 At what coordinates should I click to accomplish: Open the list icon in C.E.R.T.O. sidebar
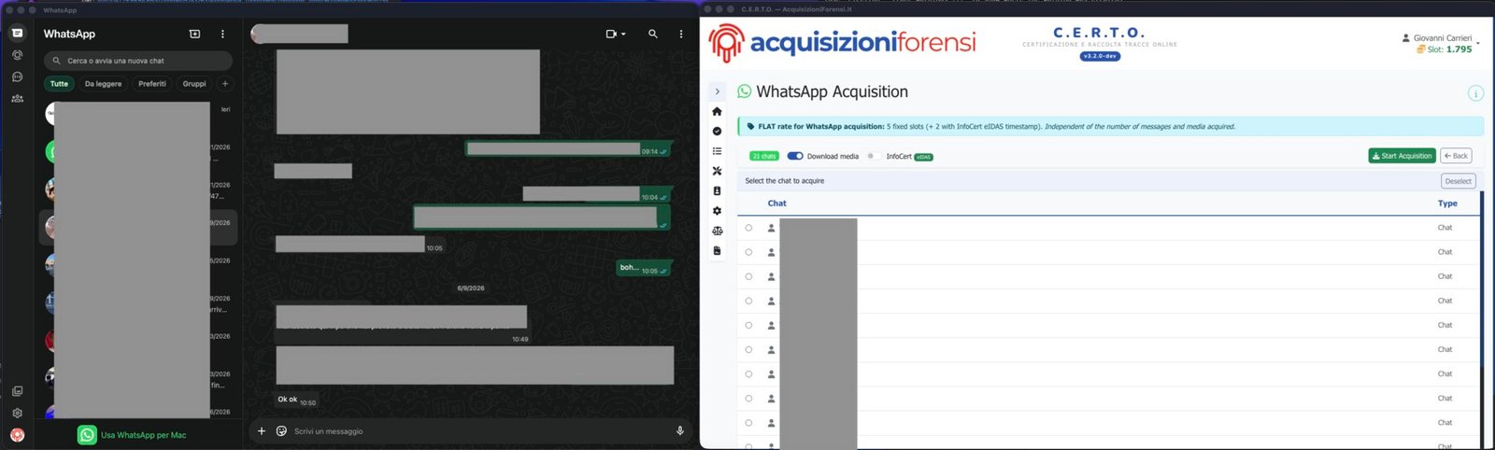pyautogui.click(x=717, y=151)
